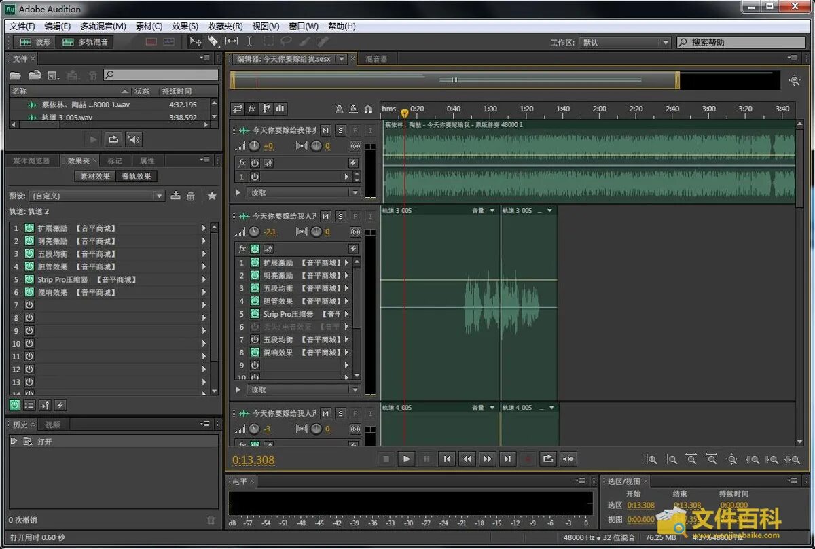Click the new file icon in Files panel
This screenshot has height=549, width=815.
[x=54, y=75]
